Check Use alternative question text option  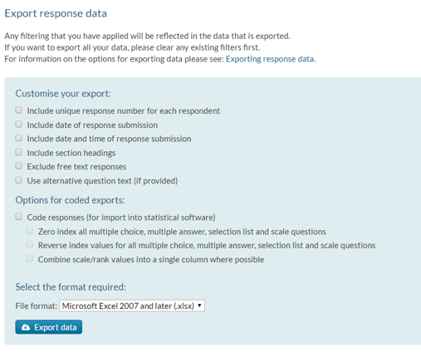18,180
